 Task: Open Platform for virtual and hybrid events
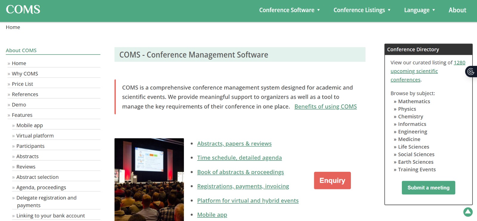click(x=248, y=201)
